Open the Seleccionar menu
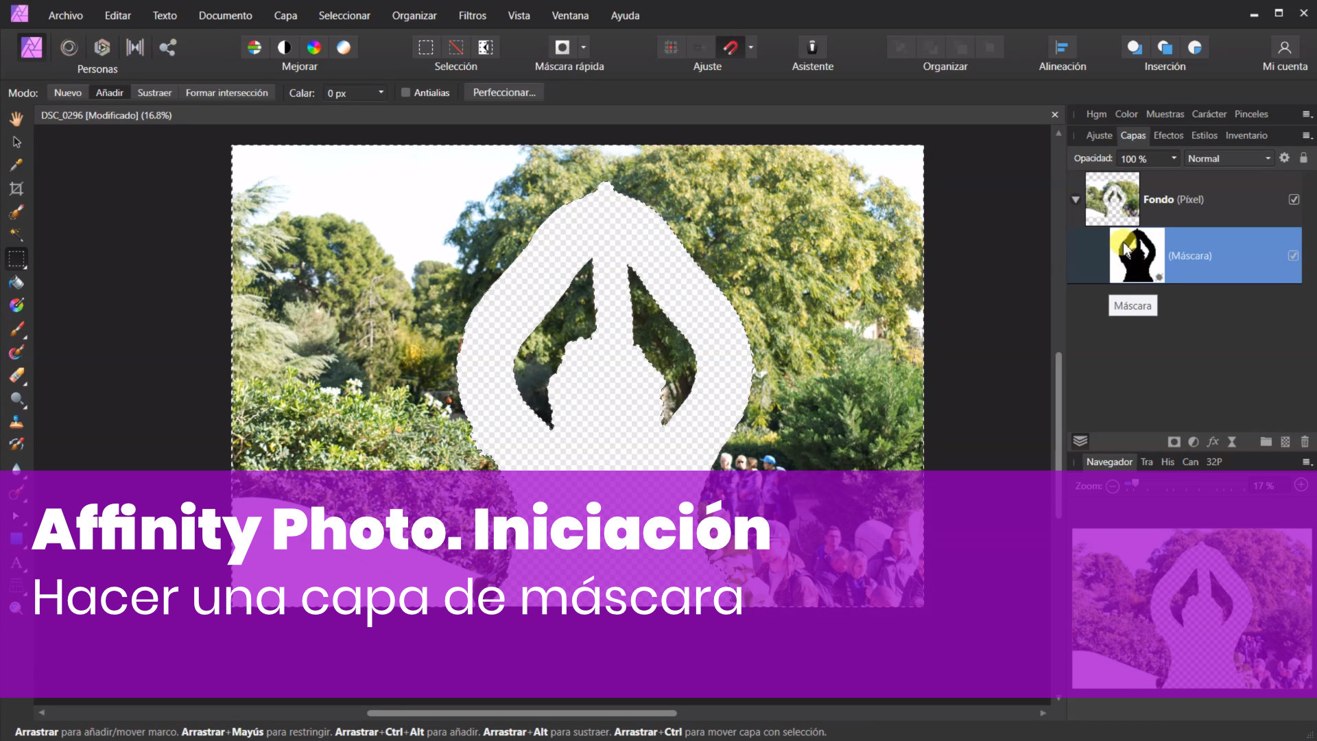 click(344, 15)
